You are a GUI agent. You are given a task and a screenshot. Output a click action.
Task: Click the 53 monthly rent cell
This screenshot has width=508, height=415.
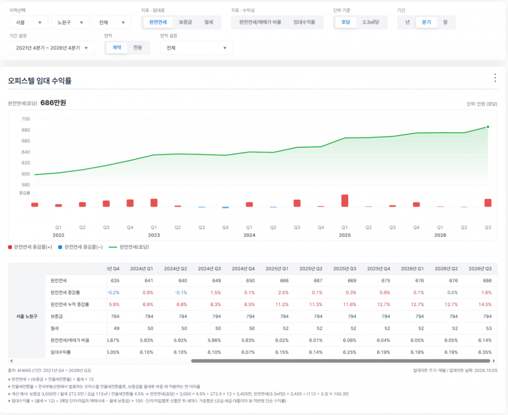(489, 328)
